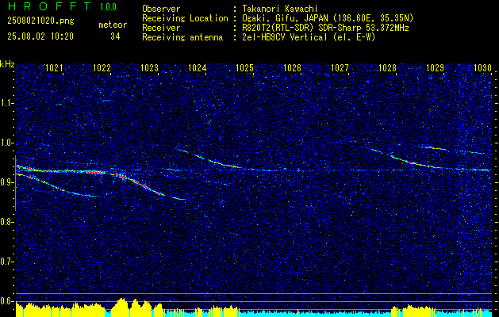Click location text Ogaki, Gifu, JAPAN
Screen dimensions: 499x317
tap(285, 18)
